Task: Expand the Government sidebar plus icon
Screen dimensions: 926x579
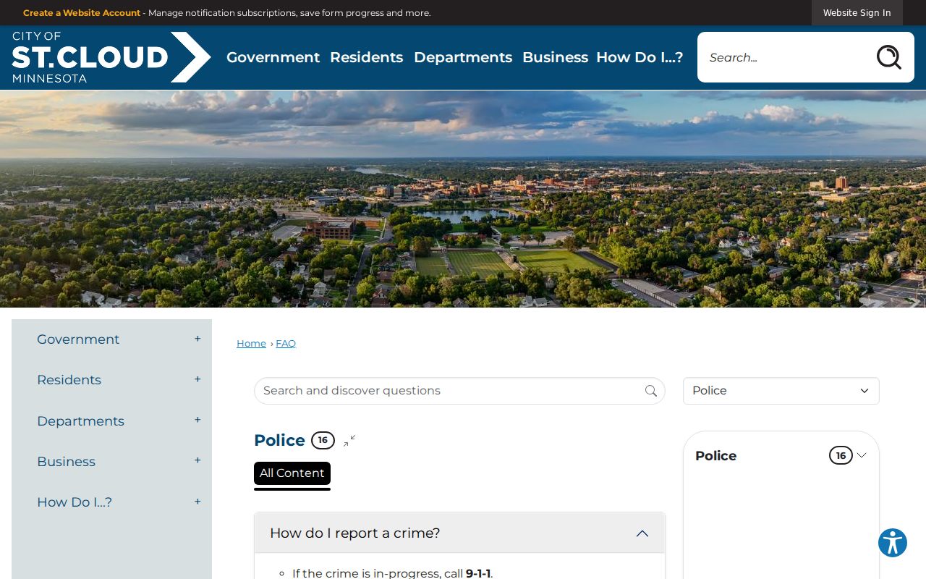Action: click(x=197, y=339)
